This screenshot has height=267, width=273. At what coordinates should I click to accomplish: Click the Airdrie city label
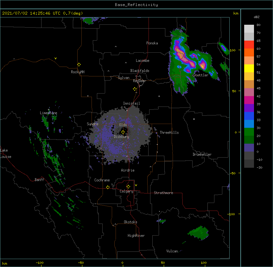coord(128,170)
